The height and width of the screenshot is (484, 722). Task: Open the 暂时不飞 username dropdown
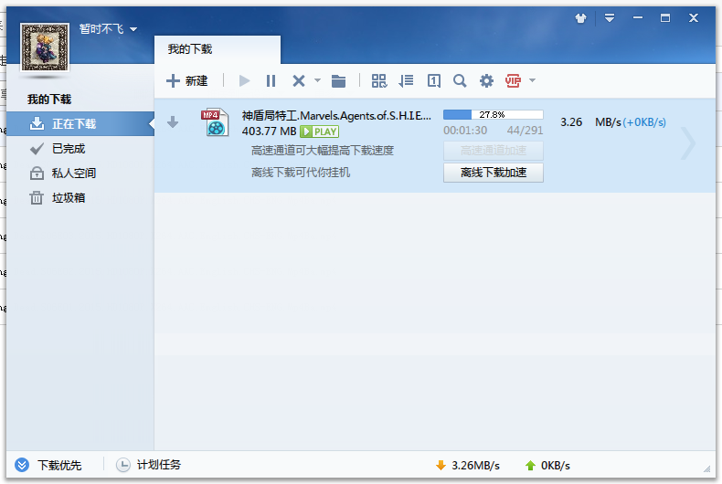click(108, 29)
